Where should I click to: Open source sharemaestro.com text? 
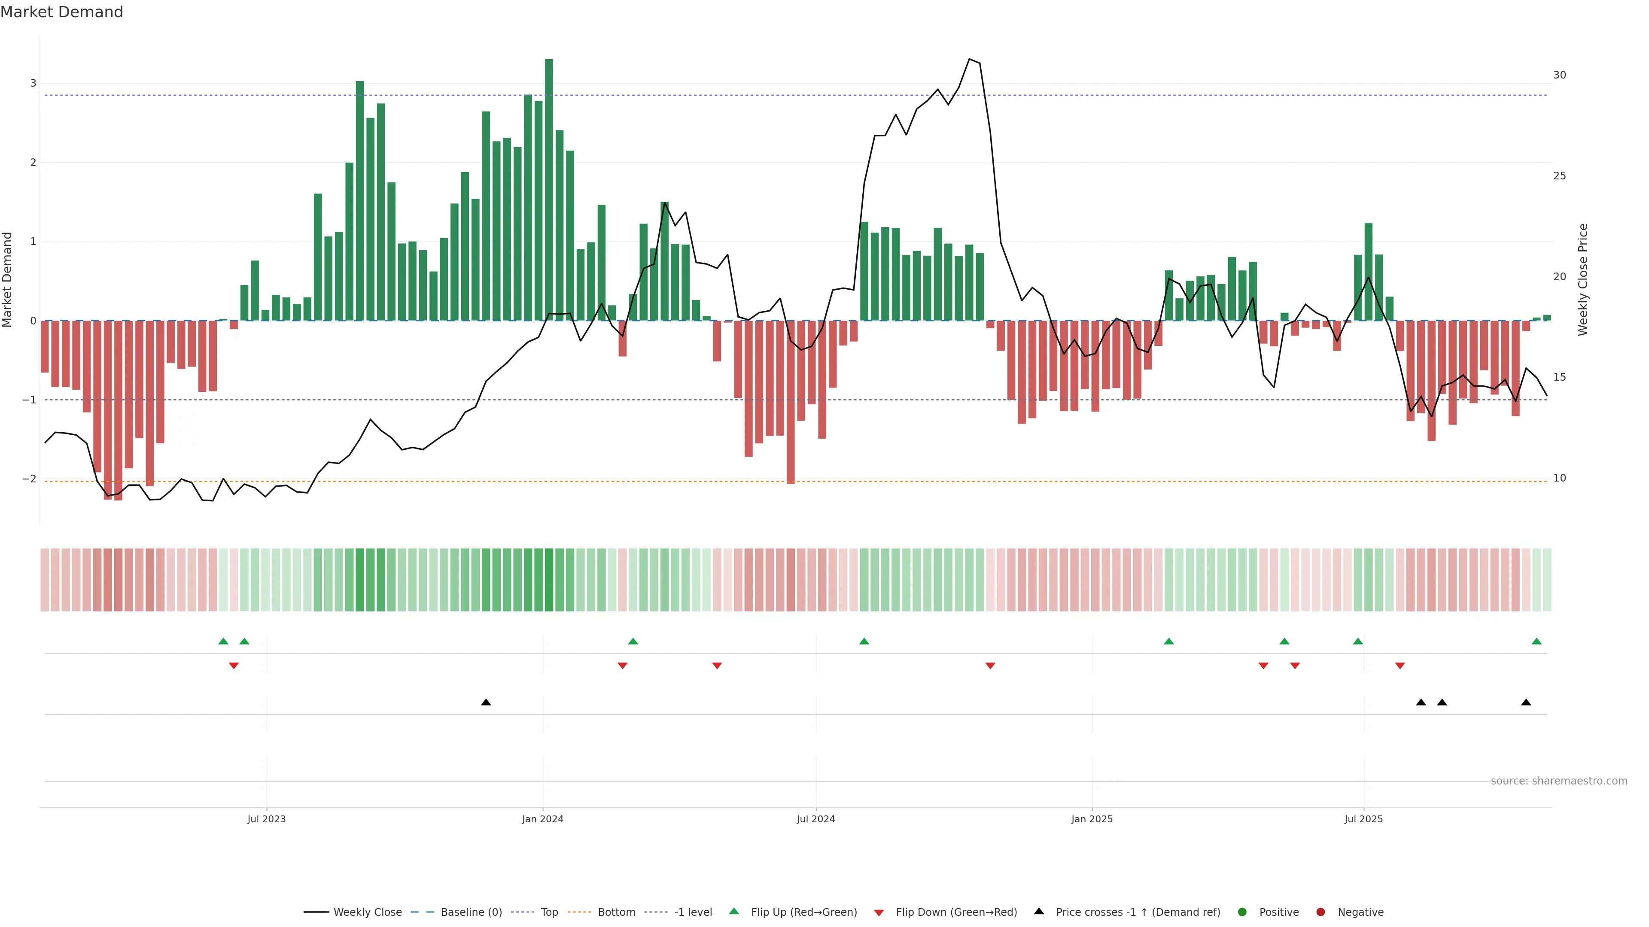pyautogui.click(x=1559, y=781)
